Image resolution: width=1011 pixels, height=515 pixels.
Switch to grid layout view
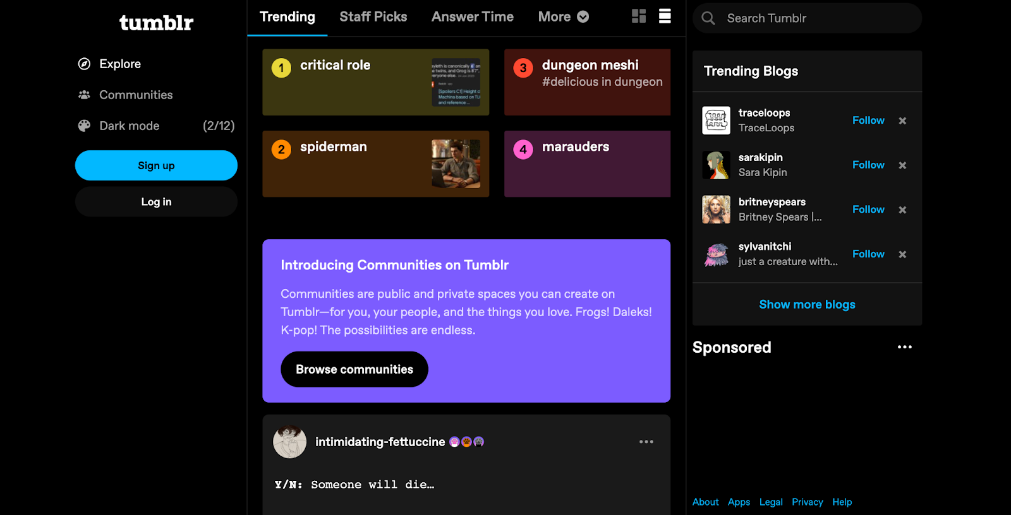click(x=639, y=16)
